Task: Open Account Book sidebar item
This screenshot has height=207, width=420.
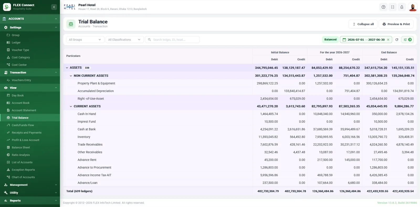Action: (x=30, y=103)
